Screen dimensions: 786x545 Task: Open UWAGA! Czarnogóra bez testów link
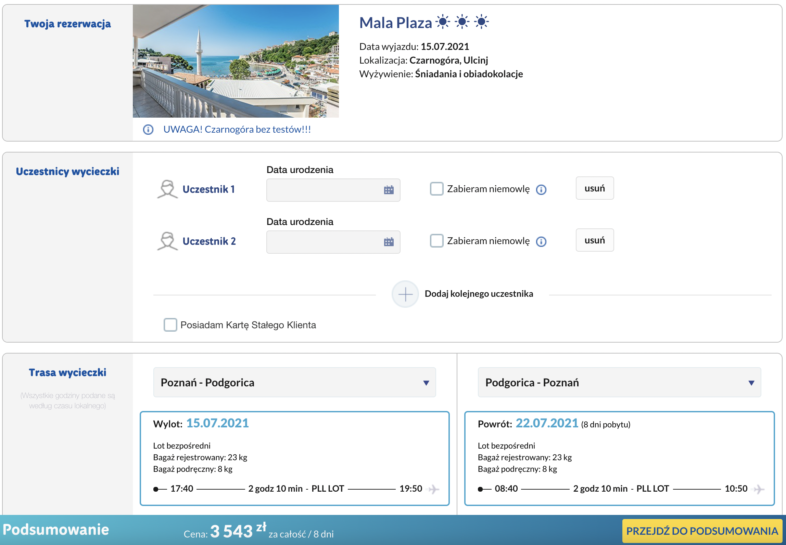(x=237, y=130)
